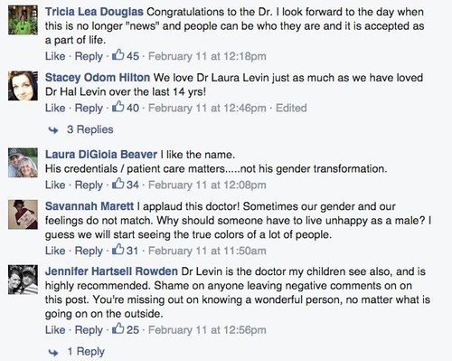Open Tricia Lea Douglas profile picture

pyautogui.click(x=23, y=20)
